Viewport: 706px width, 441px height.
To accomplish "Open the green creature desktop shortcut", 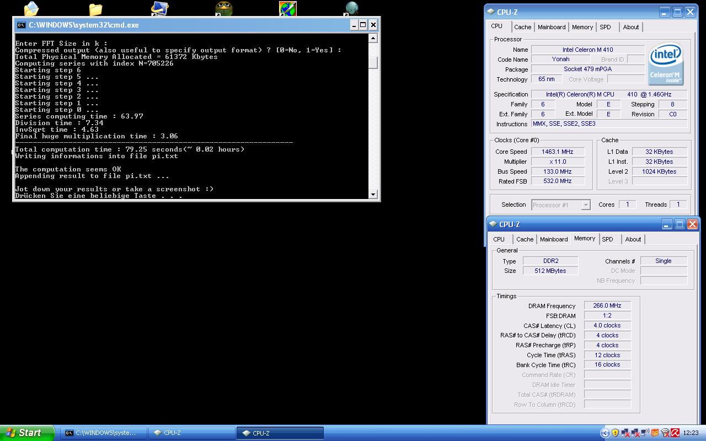I will point(223,8).
